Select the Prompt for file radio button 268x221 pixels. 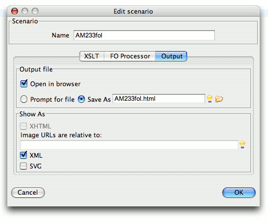click(x=24, y=99)
